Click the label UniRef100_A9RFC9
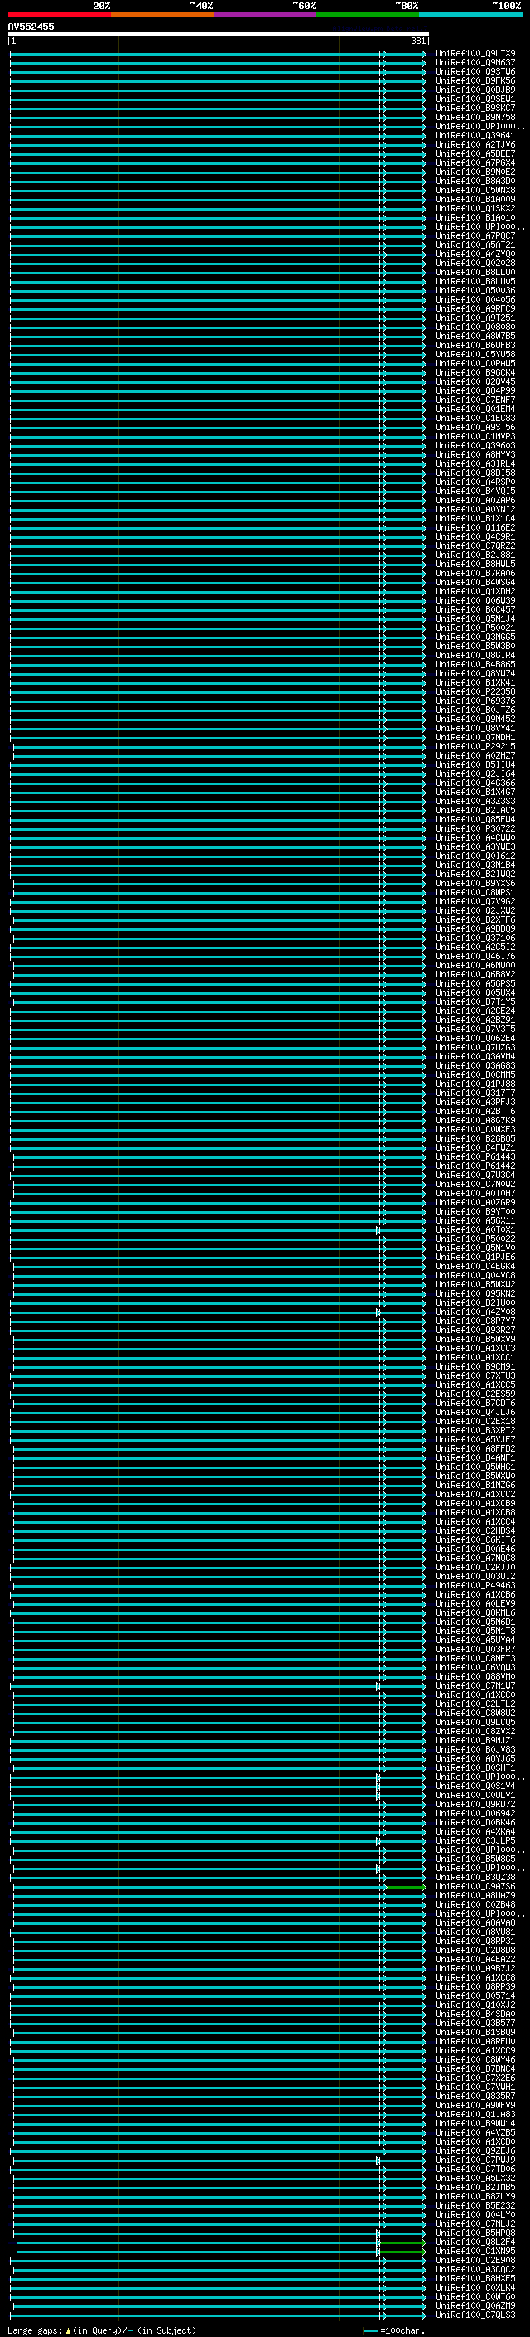530x2337 pixels. coord(475,308)
